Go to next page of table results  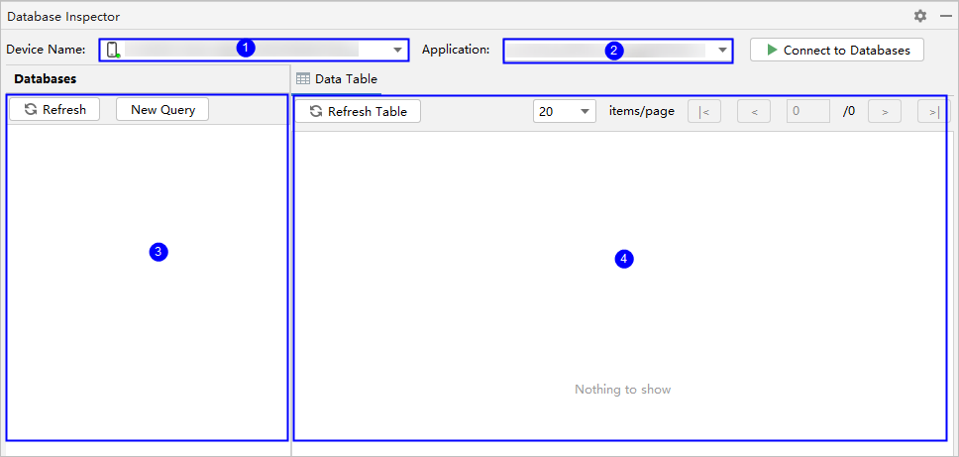pyautogui.click(x=884, y=111)
